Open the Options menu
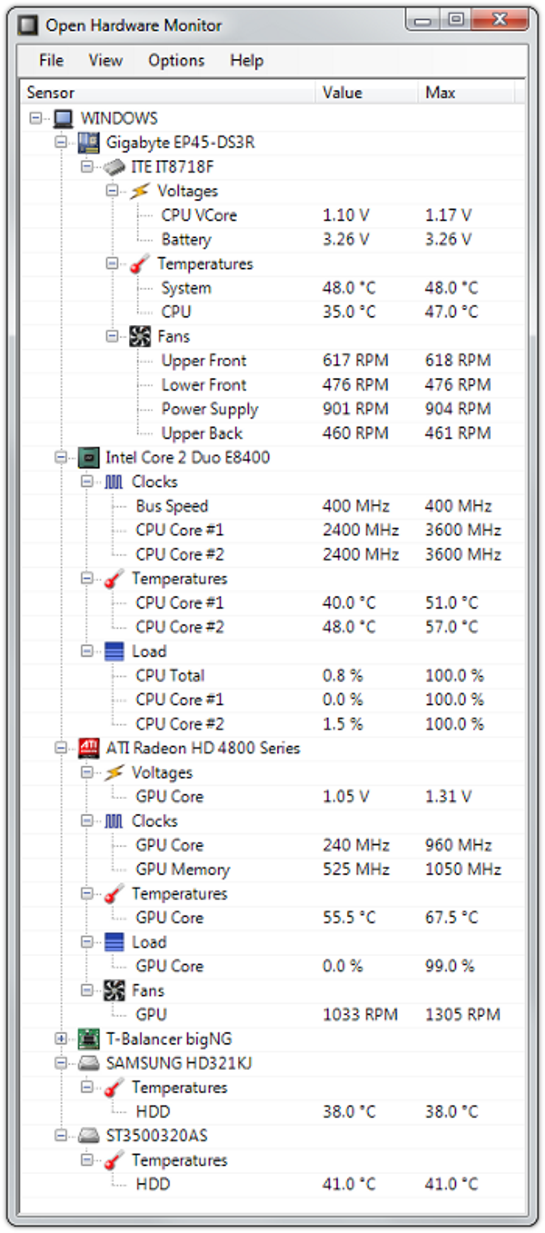This screenshot has width=545, height=1233. click(x=176, y=60)
